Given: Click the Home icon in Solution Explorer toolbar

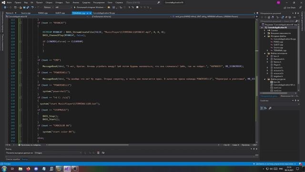Looking at the screenshot, I should 269,17.
